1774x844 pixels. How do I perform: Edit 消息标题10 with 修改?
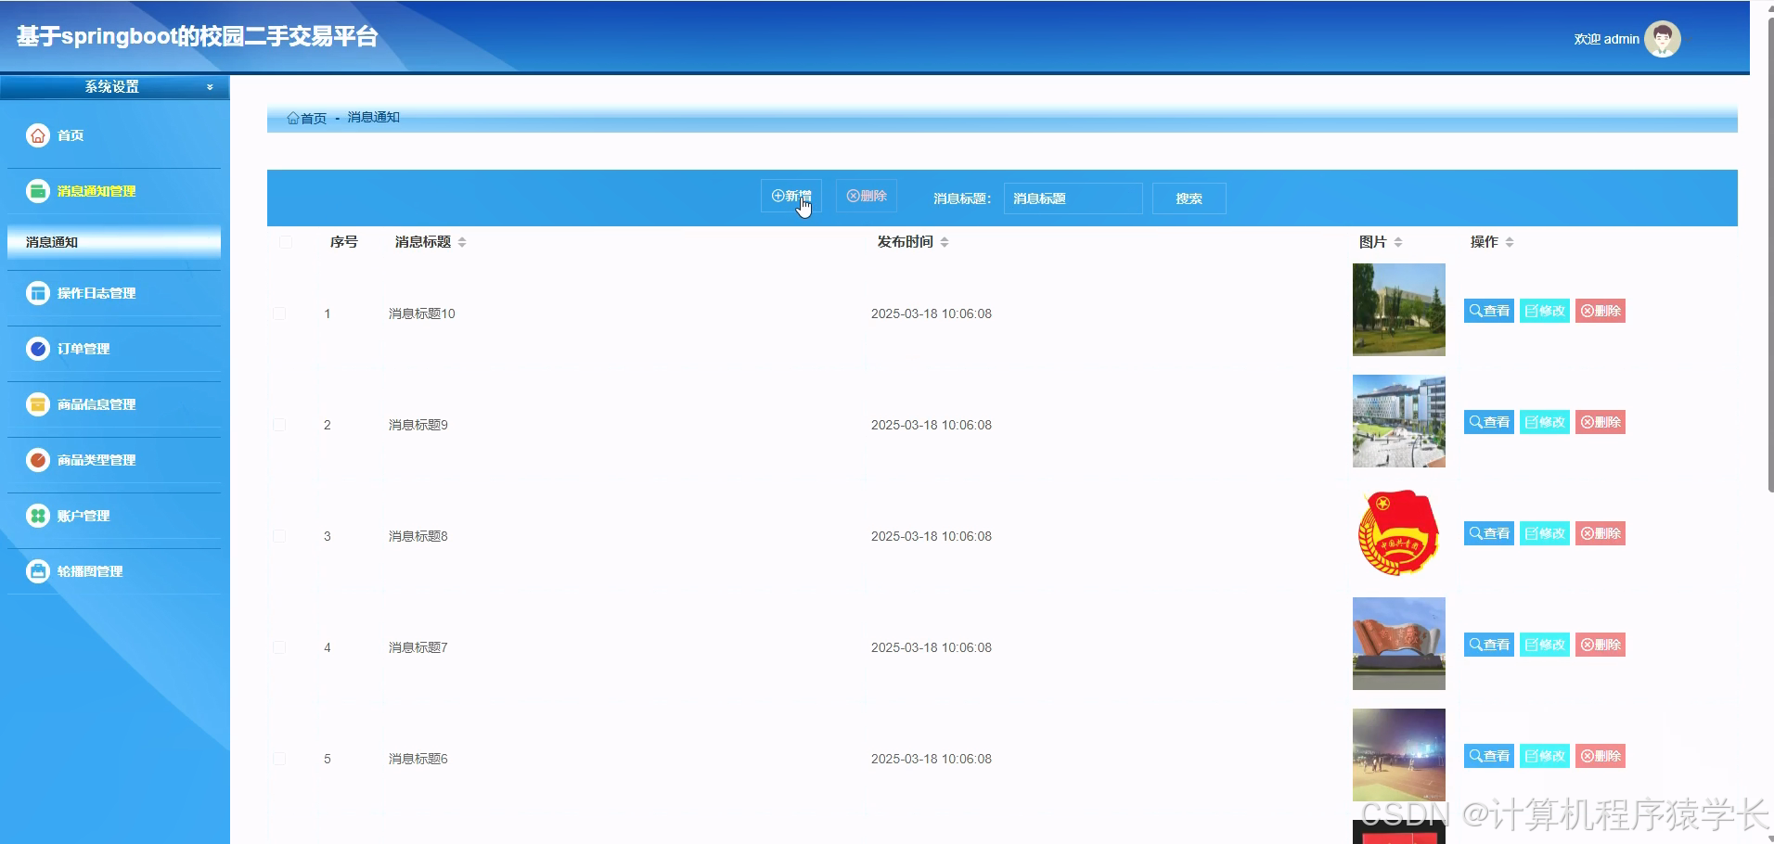click(x=1545, y=311)
